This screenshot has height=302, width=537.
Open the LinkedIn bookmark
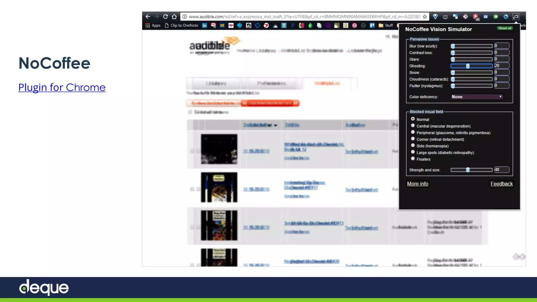coord(205,25)
